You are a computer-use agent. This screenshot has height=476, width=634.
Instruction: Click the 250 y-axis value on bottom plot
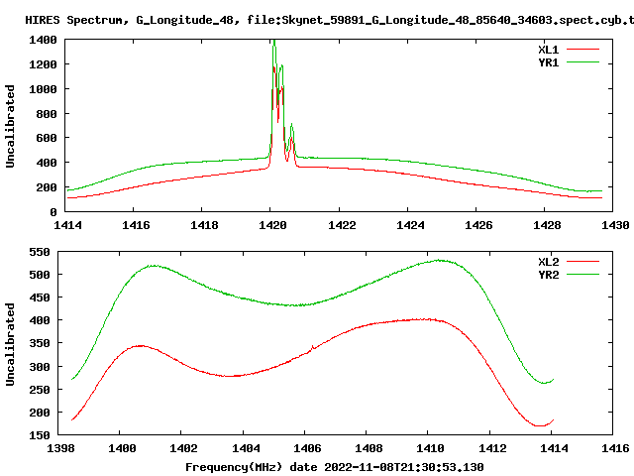point(40,390)
